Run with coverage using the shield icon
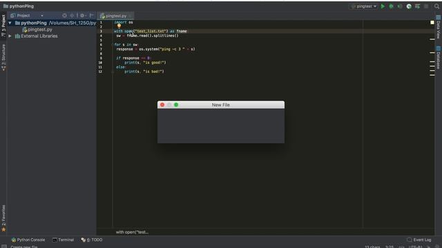442x248 pixels. pos(400,6)
